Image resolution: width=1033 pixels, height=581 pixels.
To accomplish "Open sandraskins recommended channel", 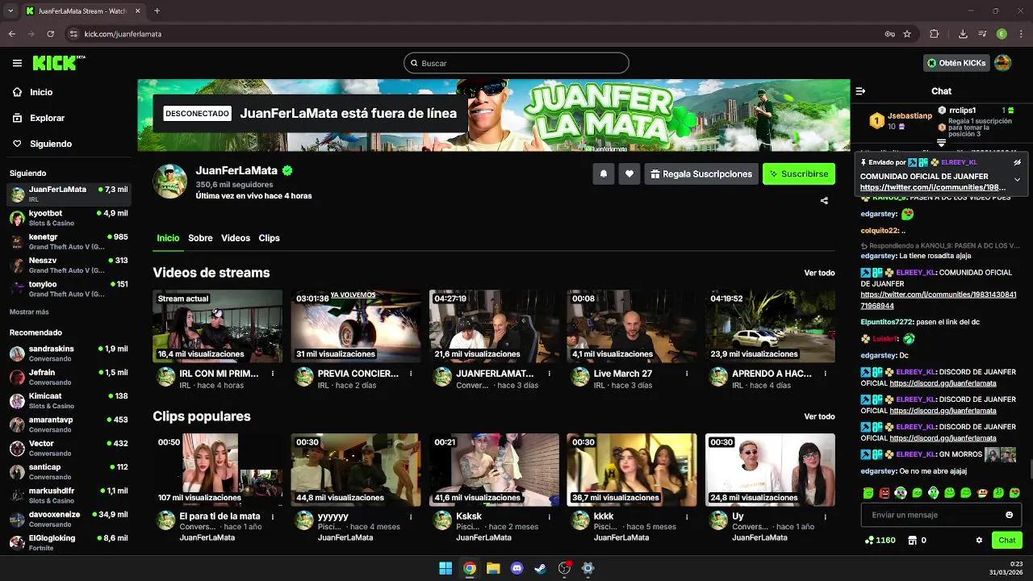I will pyautogui.click(x=68, y=353).
